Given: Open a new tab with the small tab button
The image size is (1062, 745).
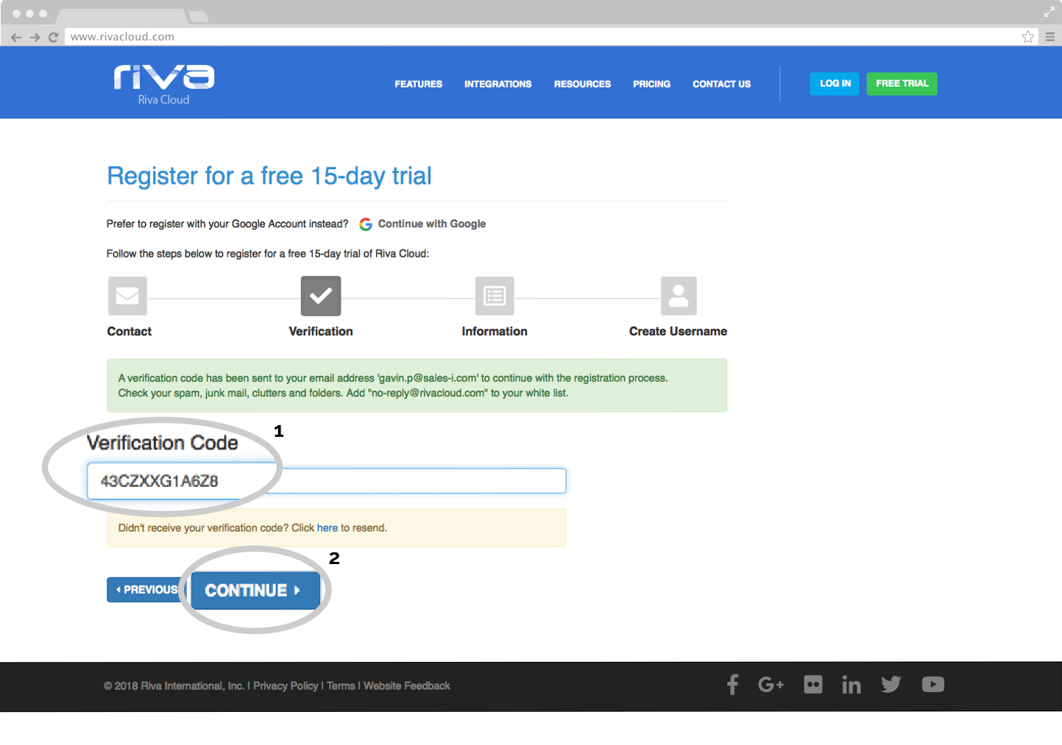Looking at the screenshot, I should 199,16.
